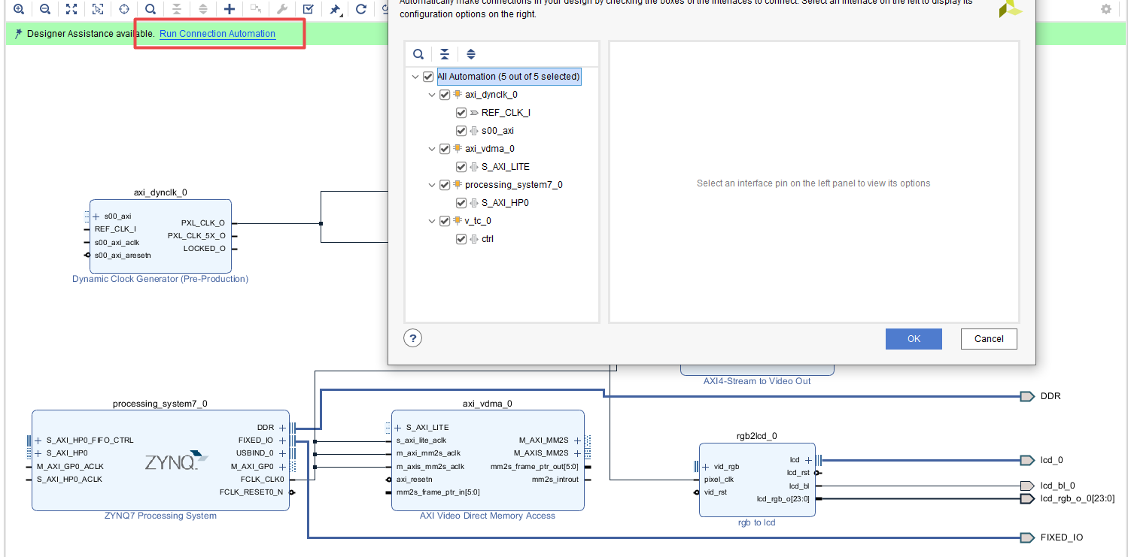
Task: Open help with the question mark button
Action: tap(412, 338)
